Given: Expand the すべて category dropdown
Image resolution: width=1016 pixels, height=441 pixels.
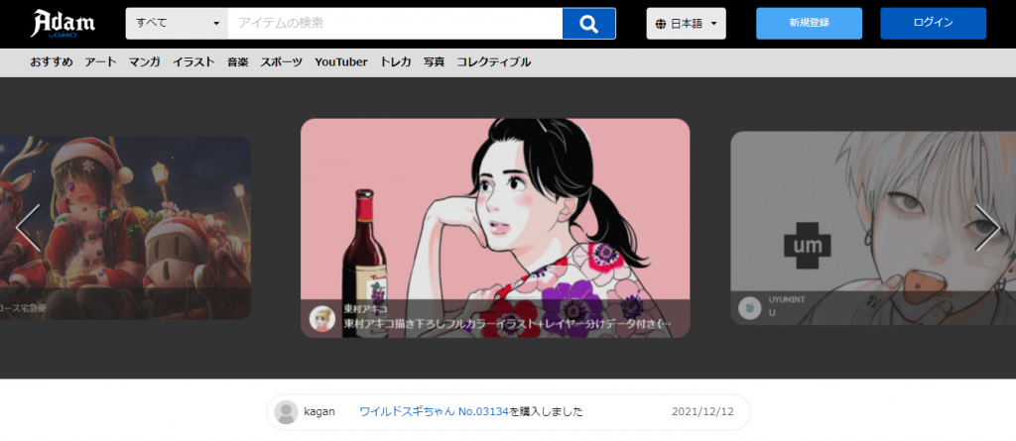Looking at the screenshot, I should (x=177, y=23).
